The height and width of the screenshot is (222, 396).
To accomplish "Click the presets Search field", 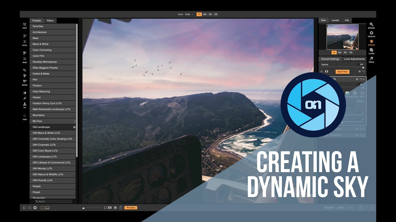I will 54,201.
